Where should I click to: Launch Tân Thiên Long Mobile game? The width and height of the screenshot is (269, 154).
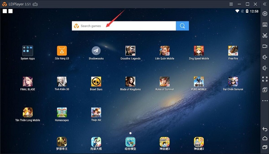pyautogui.click(x=28, y=112)
